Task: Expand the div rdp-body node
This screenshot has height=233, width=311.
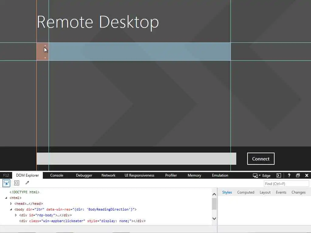Action: pos(16,215)
